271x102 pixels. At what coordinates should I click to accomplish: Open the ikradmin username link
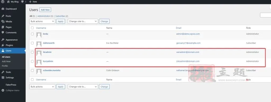pyautogui.click(x=47, y=52)
